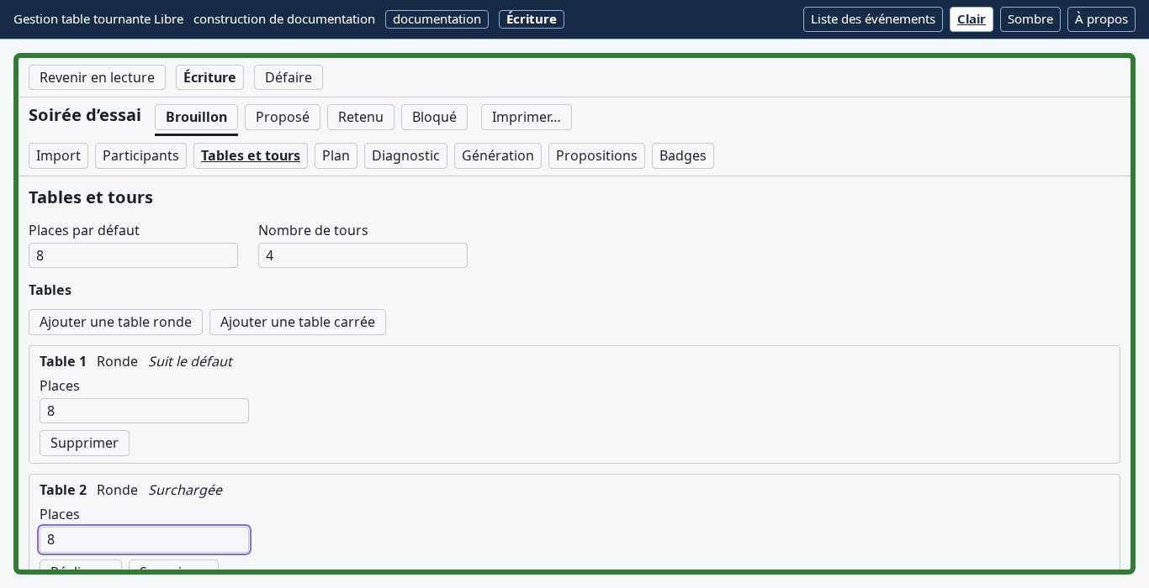The height and width of the screenshot is (588, 1149).
Task: Go to the Diagnostic tab
Action: (x=405, y=155)
